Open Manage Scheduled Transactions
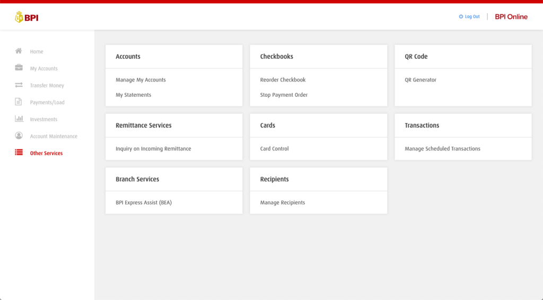Viewport: 543px width, 300px height. [x=442, y=149]
